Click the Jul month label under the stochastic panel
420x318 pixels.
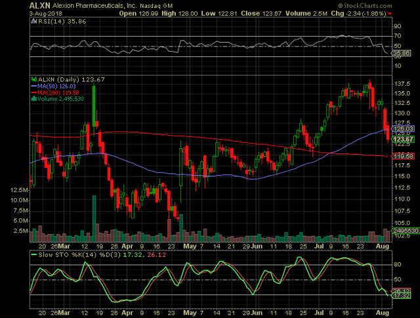coord(320,313)
